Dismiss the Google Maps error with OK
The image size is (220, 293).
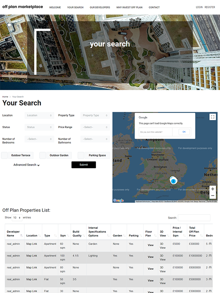[x=184, y=132]
